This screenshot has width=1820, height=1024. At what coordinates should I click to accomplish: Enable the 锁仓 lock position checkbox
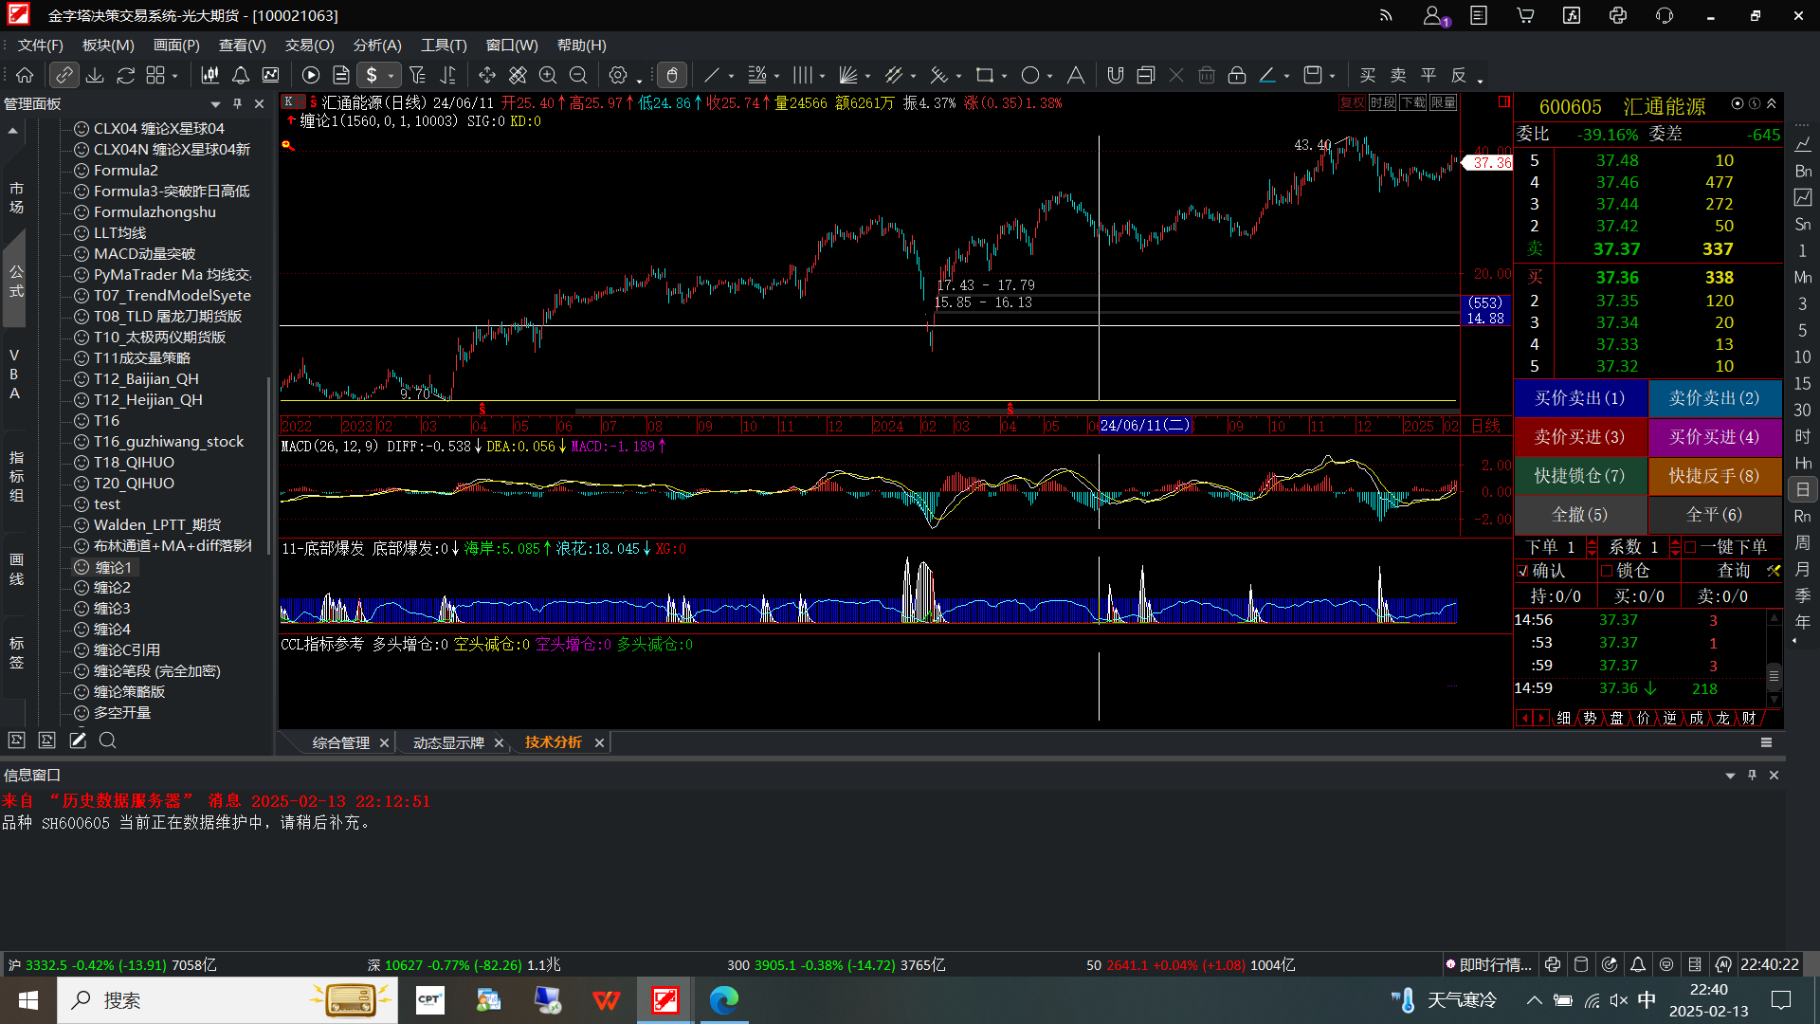(x=1607, y=571)
